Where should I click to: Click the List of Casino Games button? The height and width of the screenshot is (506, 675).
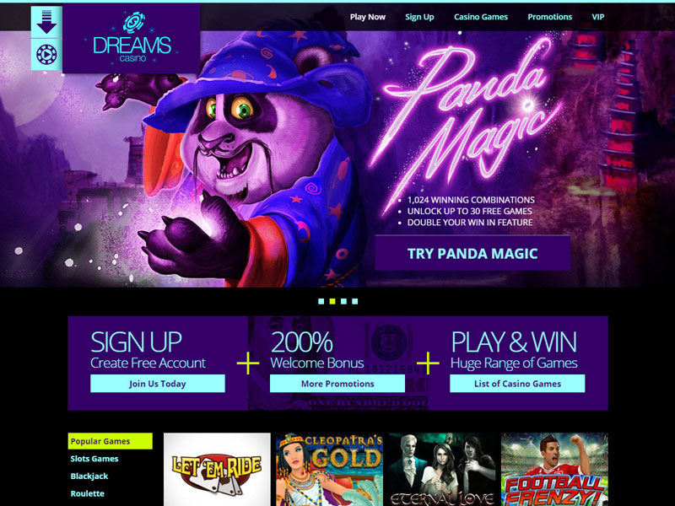(x=517, y=384)
